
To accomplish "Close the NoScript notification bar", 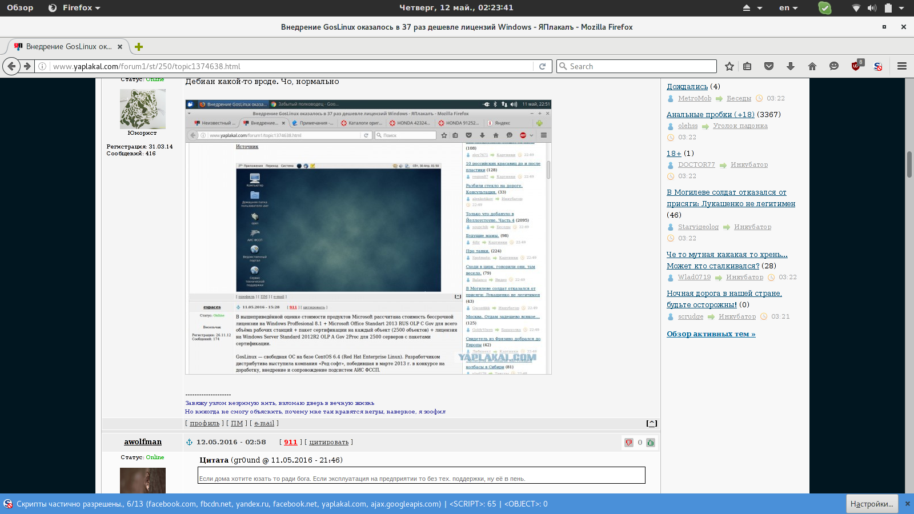I will click(x=908, y=504).
